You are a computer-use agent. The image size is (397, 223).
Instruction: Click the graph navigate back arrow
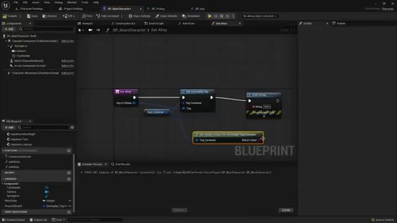pos(90,30)
